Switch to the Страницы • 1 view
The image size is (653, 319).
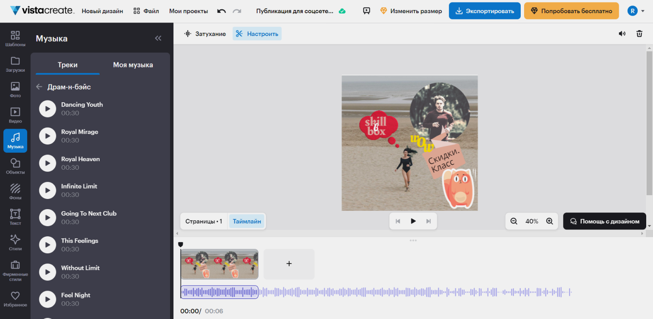click(204, 221)
